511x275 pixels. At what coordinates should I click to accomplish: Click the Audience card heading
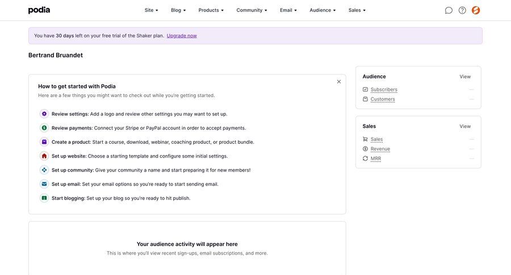pos(374,77)
